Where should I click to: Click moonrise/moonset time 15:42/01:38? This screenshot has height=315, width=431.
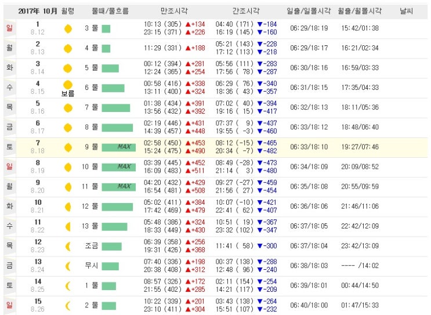[x=360, y=28]
